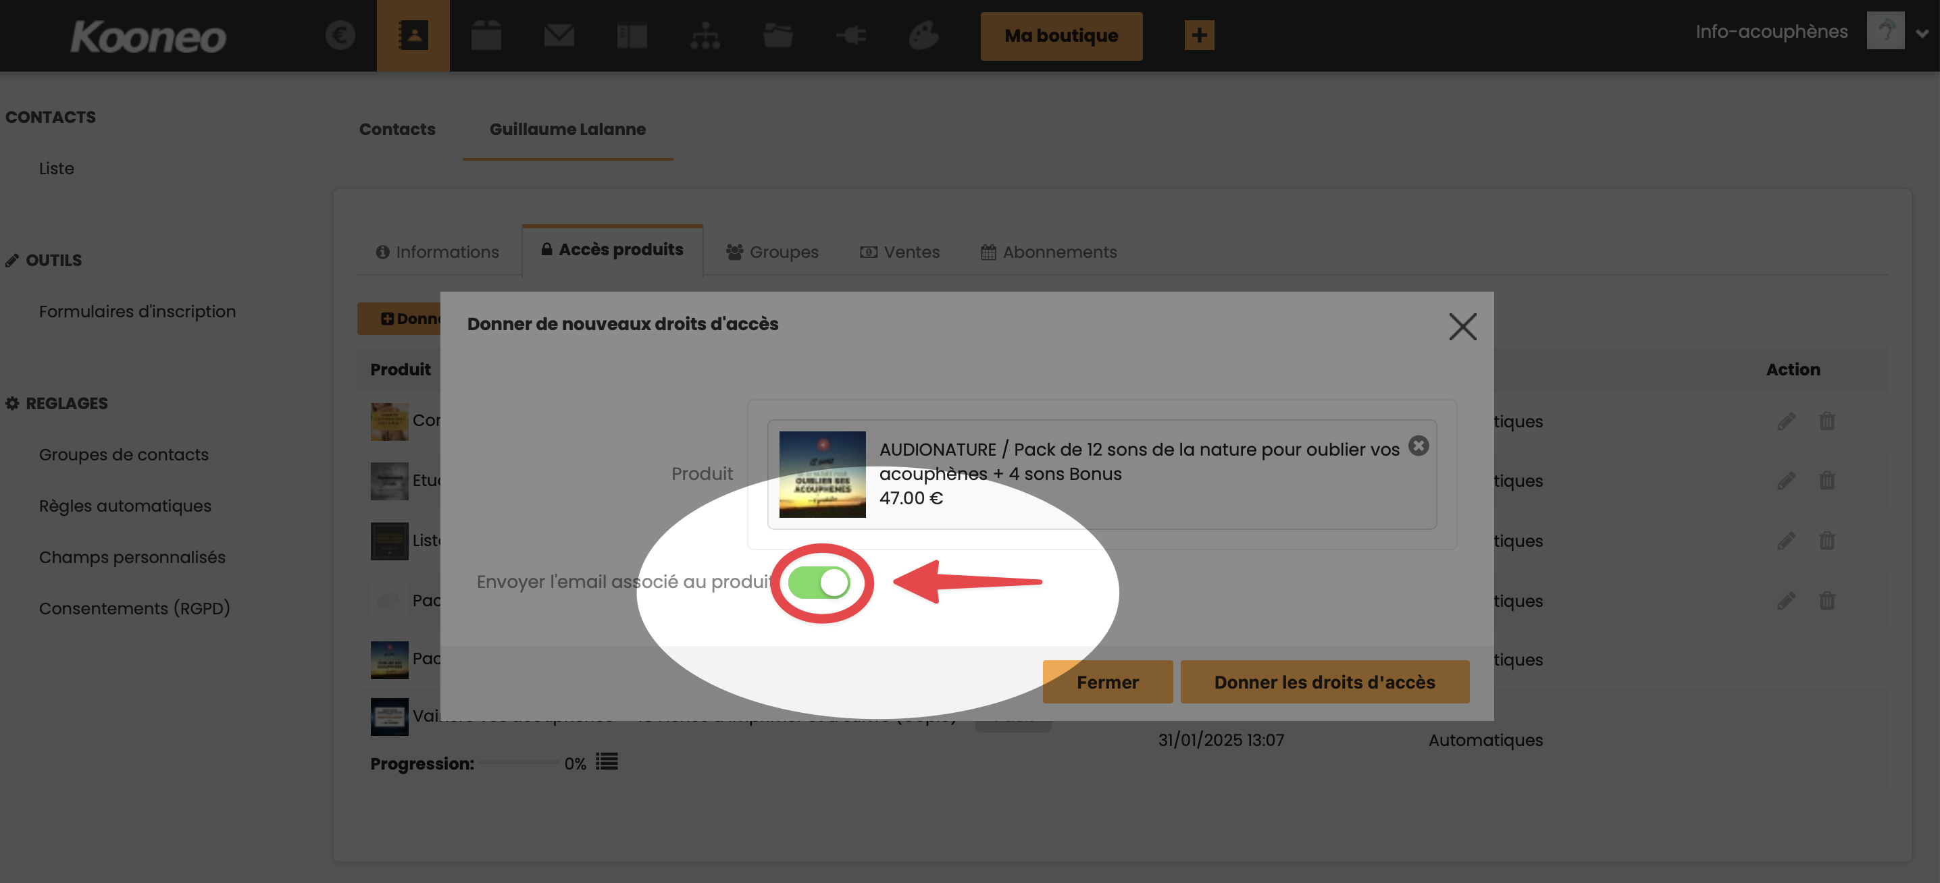Click the Kooneo logo
Viewport: 1940px width, 883px height.
(149, 37)
